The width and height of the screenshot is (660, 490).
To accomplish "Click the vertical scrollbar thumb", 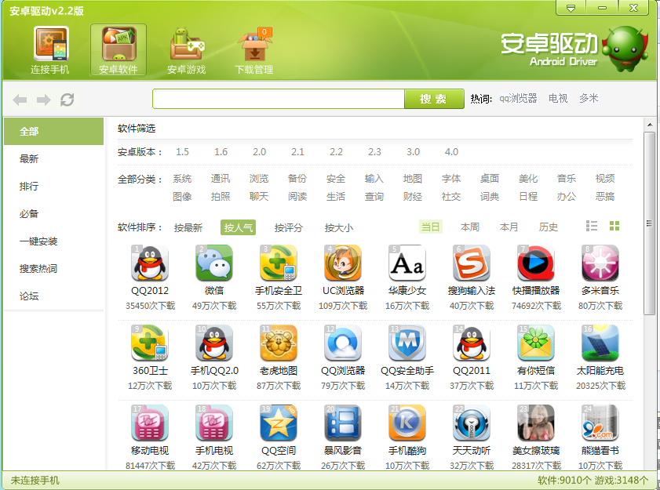I will [649, 223].
